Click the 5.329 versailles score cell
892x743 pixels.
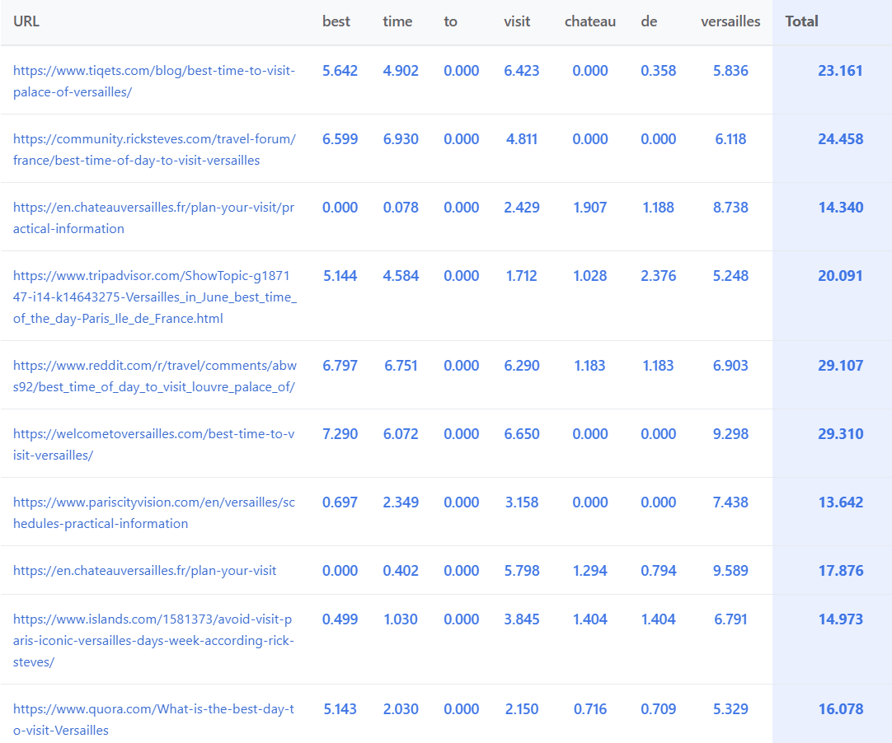tap(730, 708)
